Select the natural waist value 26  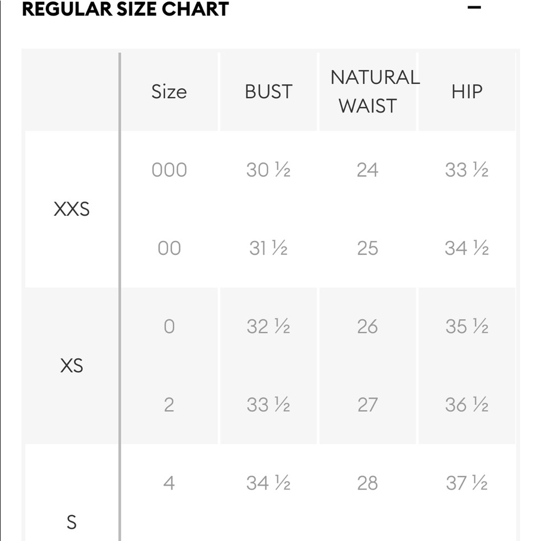367,326
